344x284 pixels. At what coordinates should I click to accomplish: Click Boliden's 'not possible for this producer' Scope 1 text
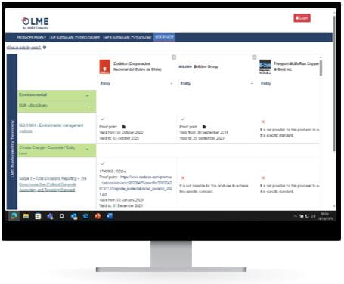coord(214,189)
